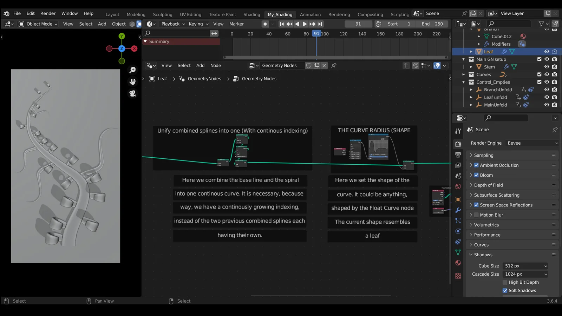The image size is (562, 316).
Task: Disable the Curves collection checkbox
Action: pyautogui.click(x=540, y=74)
